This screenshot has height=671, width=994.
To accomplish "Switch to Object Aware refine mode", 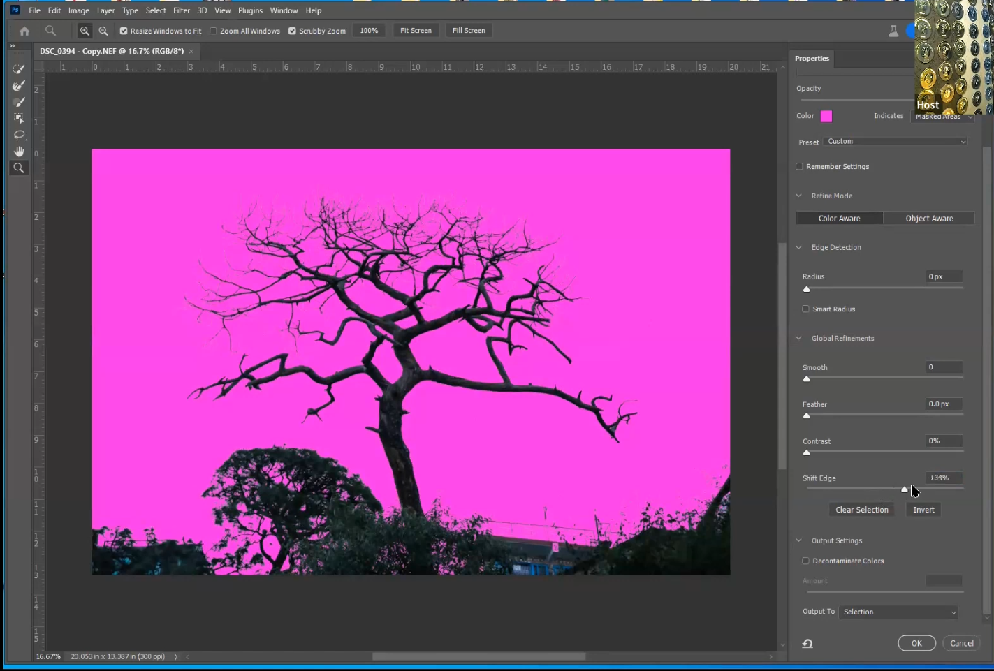I will pyautogui.click(x=929, y=219).
